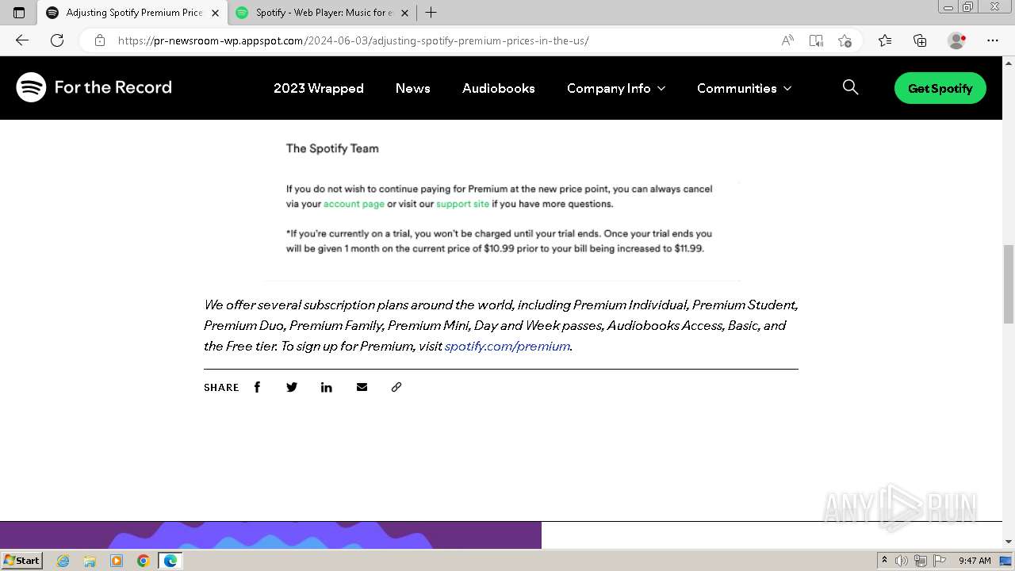The height and width of the screenshot is (571, 1015).
Task: Open the Windows Start button
Action: coord(22,560)
